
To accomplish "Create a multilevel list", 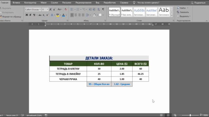I will tap(84, 9).
